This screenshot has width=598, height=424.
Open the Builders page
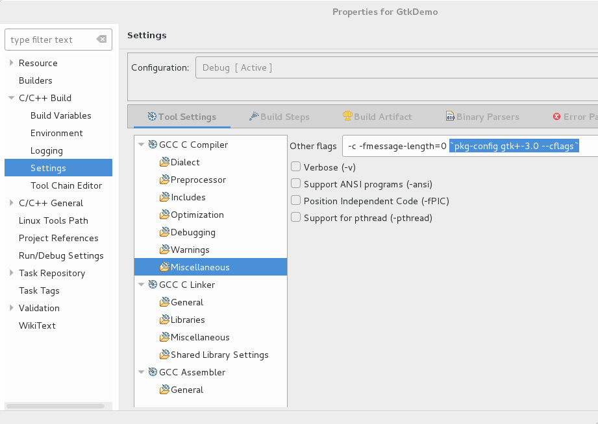click(x=36, y=80)
